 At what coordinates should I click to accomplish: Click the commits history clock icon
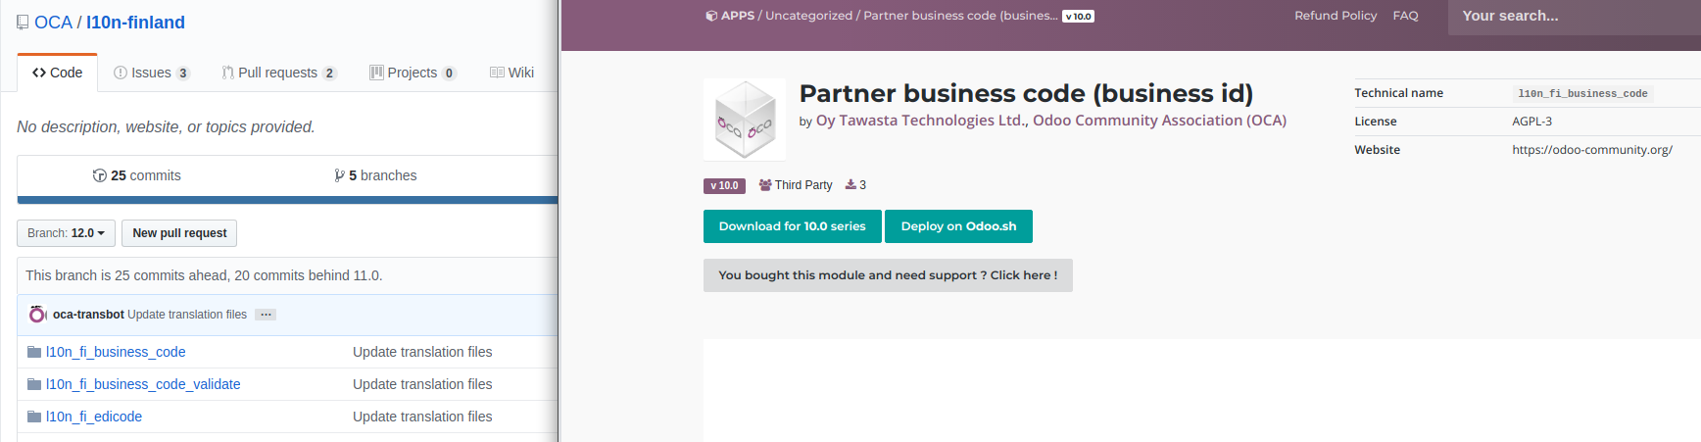click(99, 175)
